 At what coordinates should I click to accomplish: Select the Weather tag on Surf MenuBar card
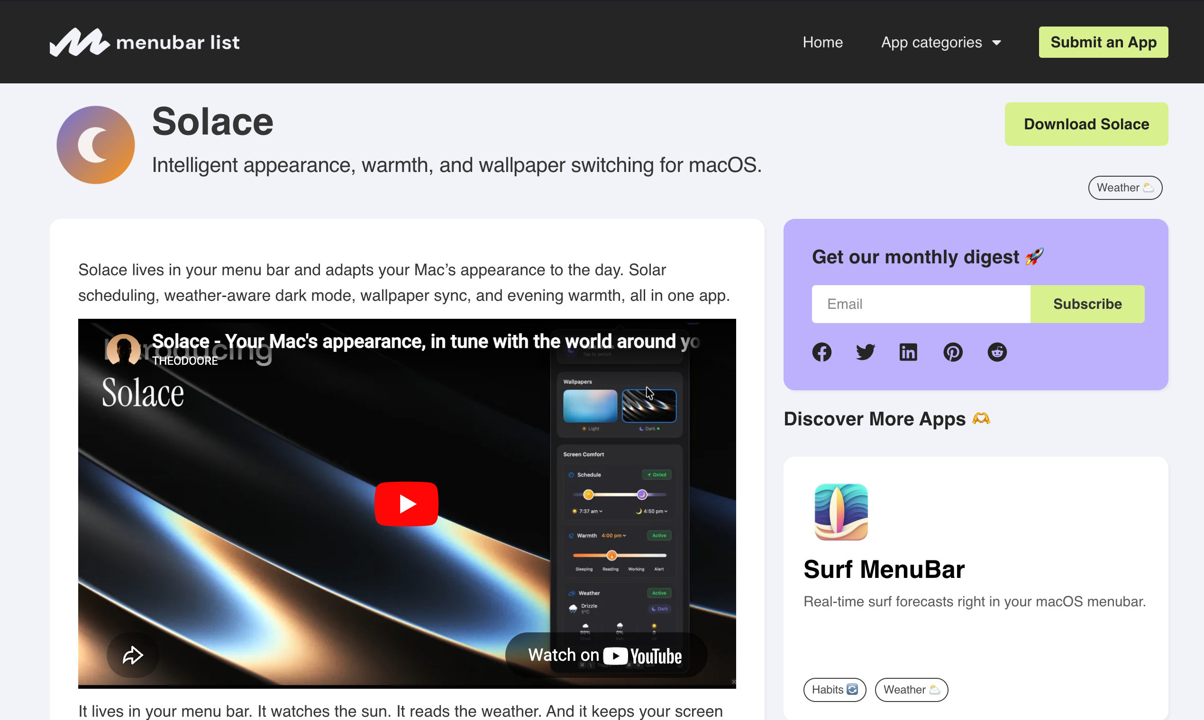911,689
